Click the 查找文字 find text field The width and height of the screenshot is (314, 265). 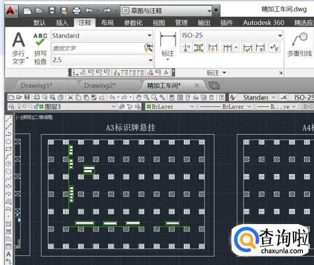(97, 48)
